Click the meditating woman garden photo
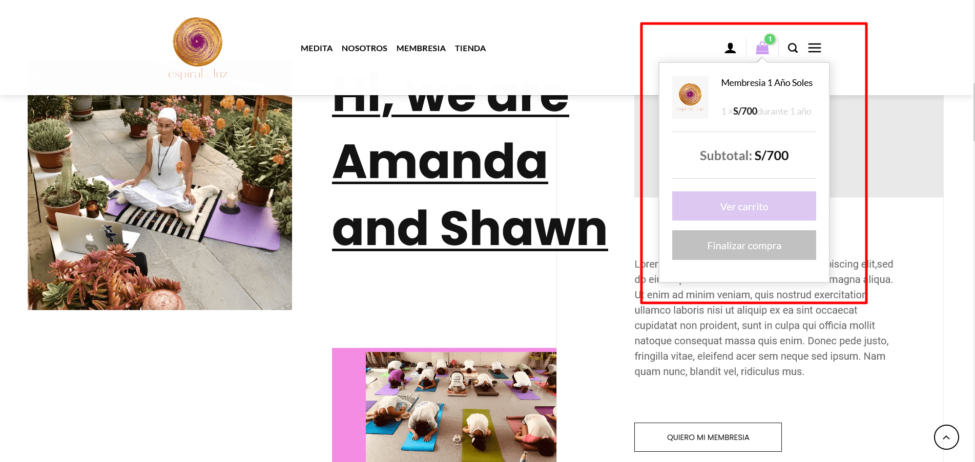The image size is (975, 462). click(x=160, y=202)
